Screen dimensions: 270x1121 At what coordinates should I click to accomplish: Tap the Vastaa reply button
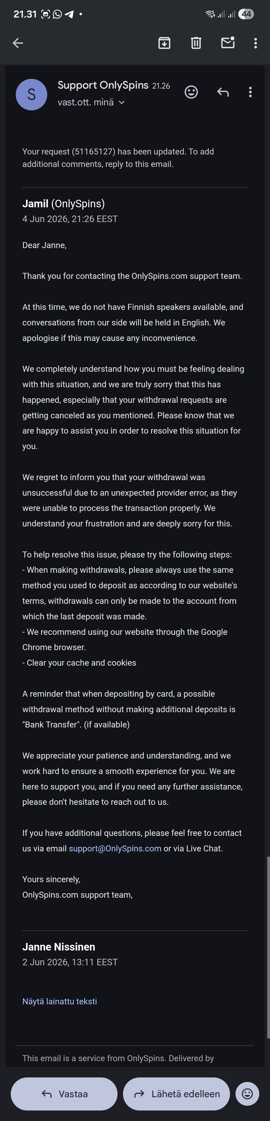(x=64, y=1093)
